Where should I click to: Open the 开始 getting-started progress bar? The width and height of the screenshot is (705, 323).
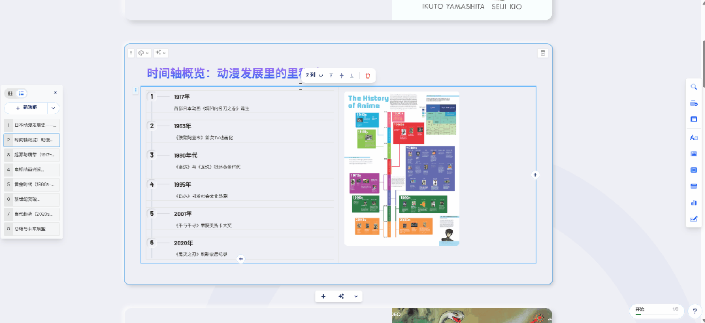point(657,311)
